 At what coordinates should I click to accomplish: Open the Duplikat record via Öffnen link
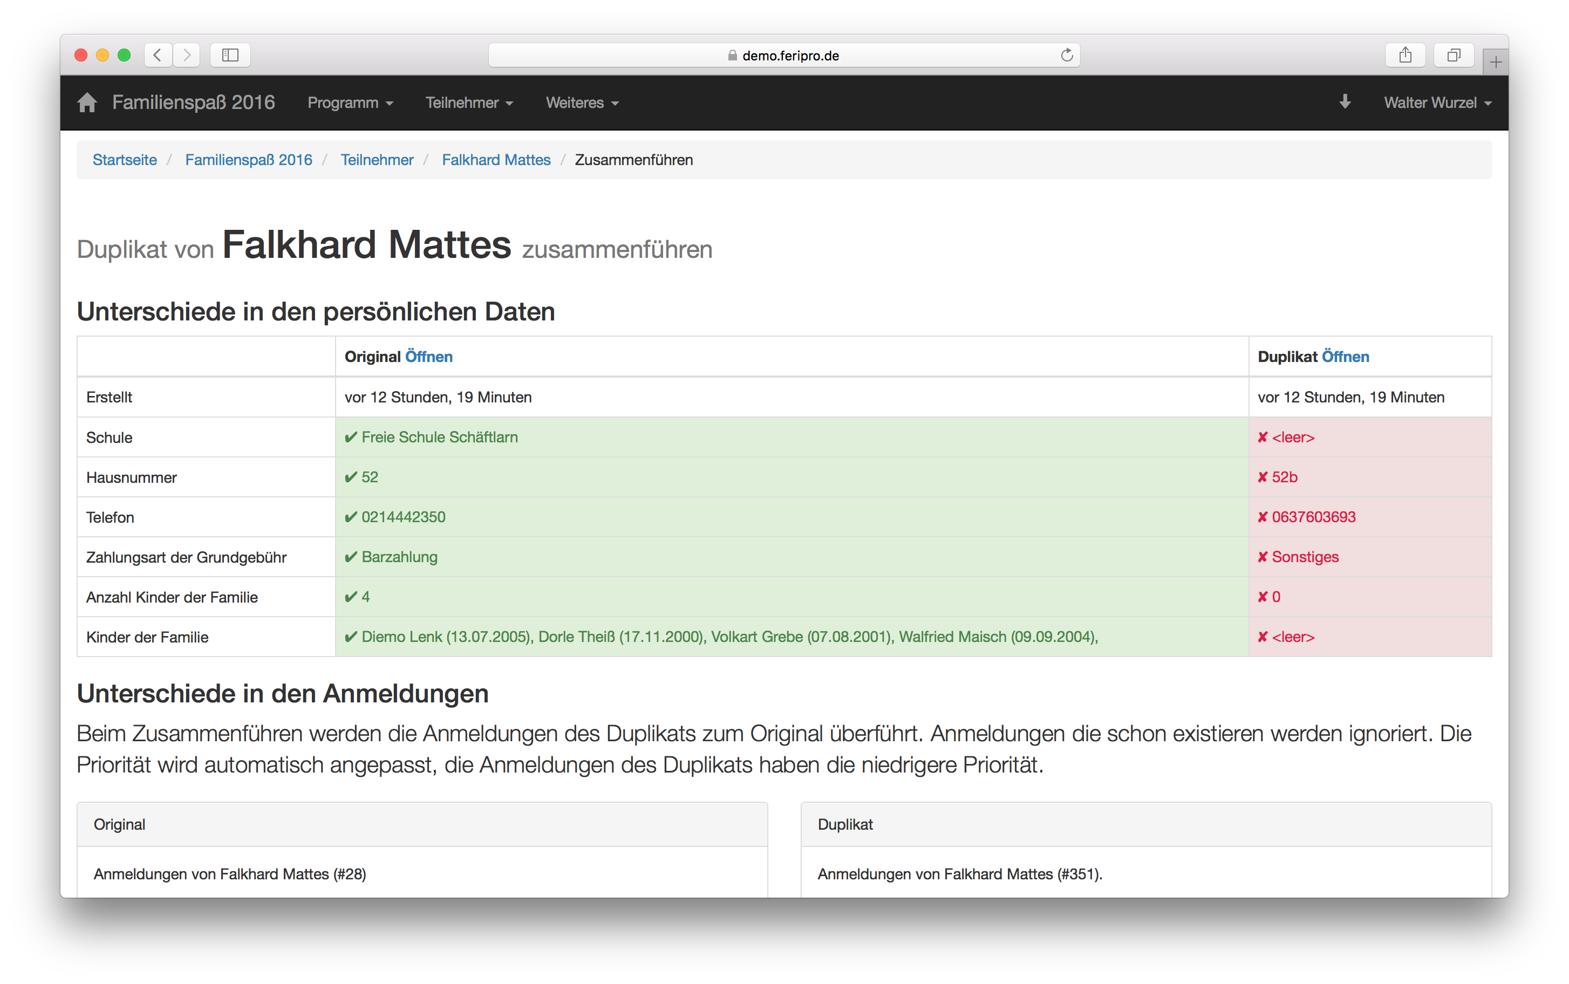coord(1345,357)
